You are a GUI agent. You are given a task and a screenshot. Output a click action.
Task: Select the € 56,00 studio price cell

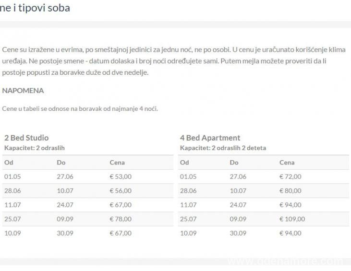coord(121,191)
